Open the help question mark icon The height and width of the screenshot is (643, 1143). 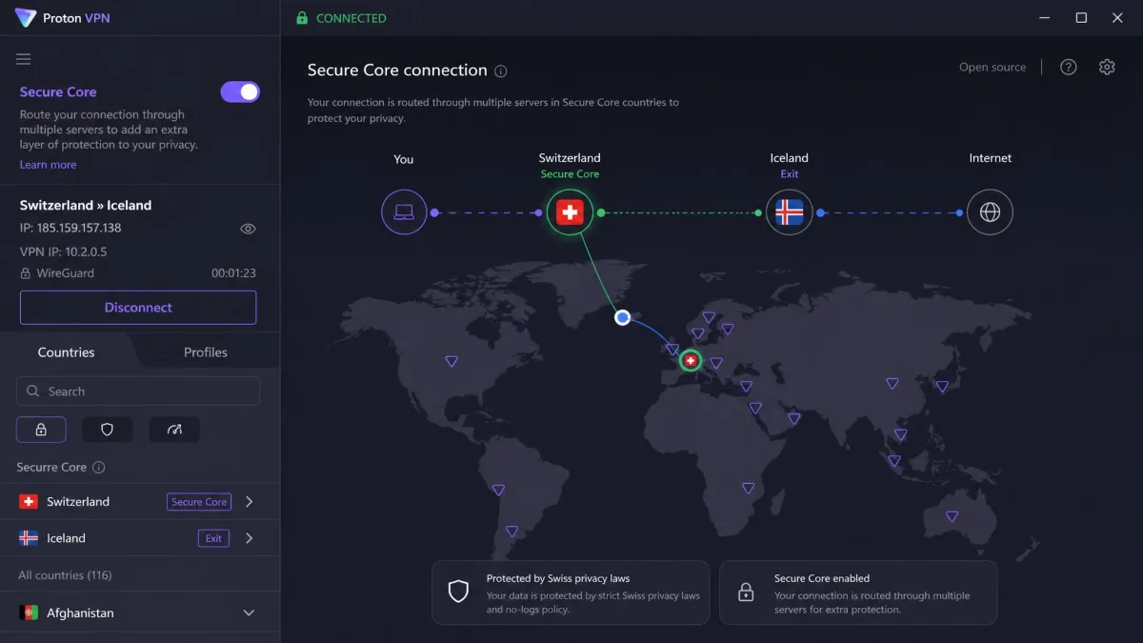coord(1069,67)
